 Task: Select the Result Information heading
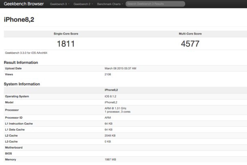pyautogui.click(x=21, y=63)
